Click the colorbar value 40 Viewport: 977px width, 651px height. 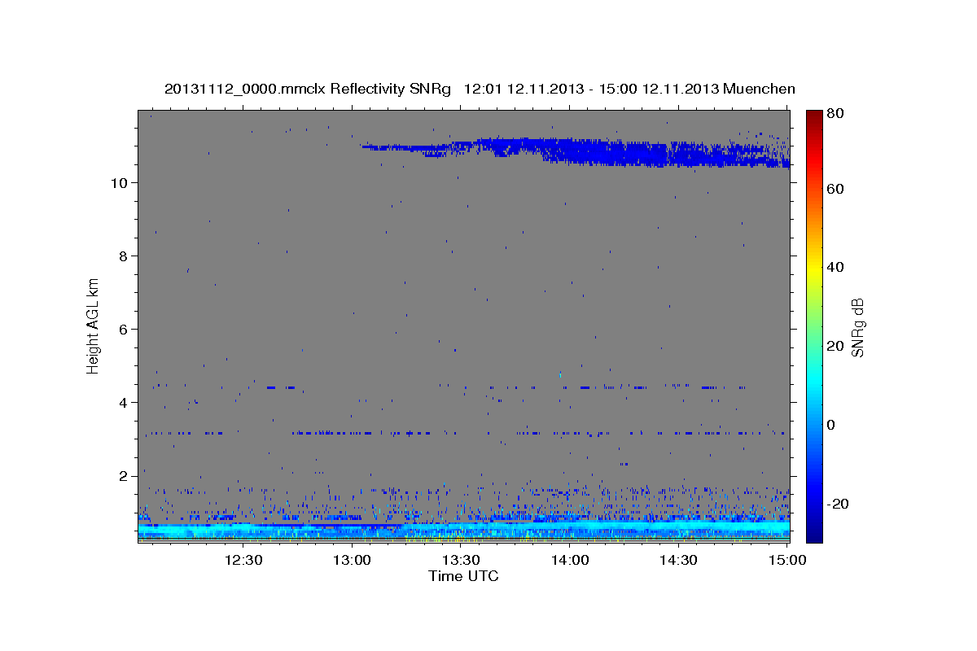click(x=837, y=267)
